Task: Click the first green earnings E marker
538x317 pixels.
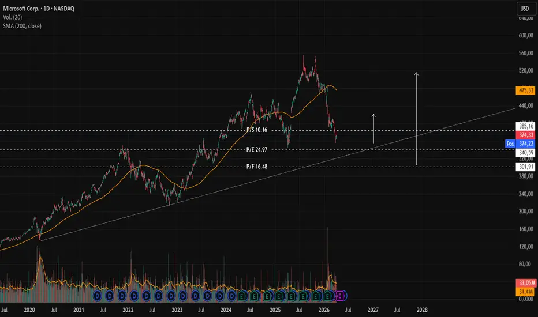Action: click(x=242, y=296)
